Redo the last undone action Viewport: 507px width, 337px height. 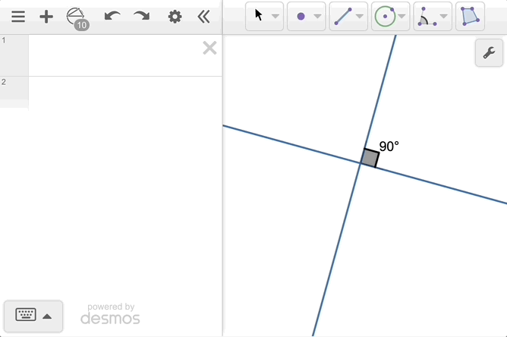141,17
